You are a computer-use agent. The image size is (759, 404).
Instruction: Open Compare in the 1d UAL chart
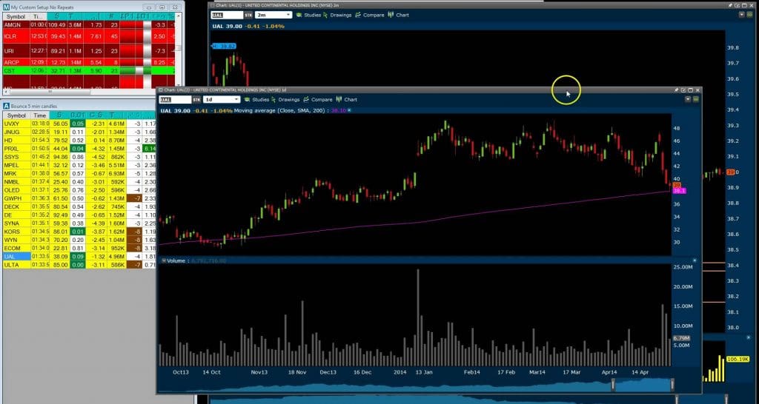tap(317, 100)
